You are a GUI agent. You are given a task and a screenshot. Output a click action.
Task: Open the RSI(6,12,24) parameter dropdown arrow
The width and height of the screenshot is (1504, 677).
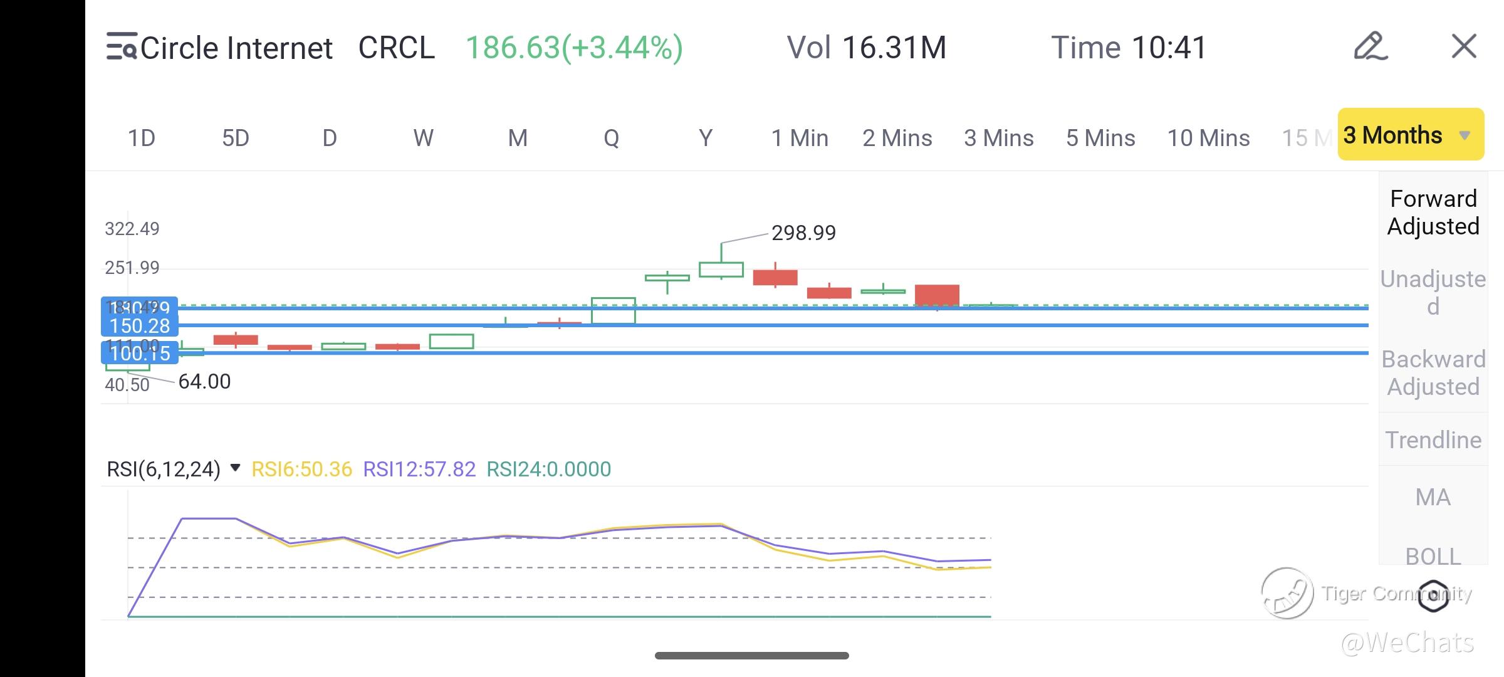point(236,468)
